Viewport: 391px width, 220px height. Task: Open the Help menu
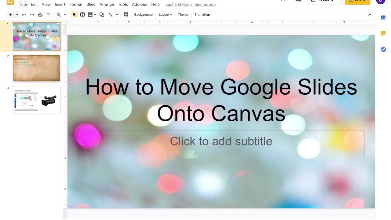155,4
